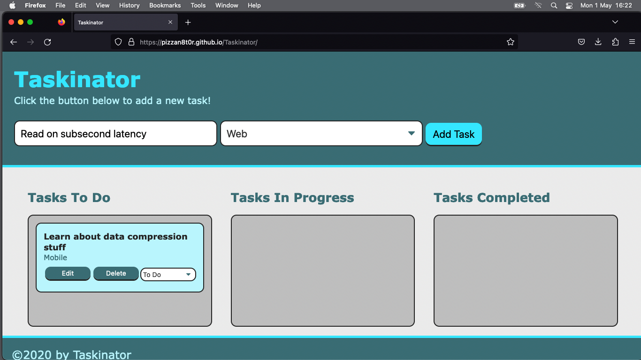
Task: Open the task category dropdown showing Web
Action: click(x=321, y=134)
